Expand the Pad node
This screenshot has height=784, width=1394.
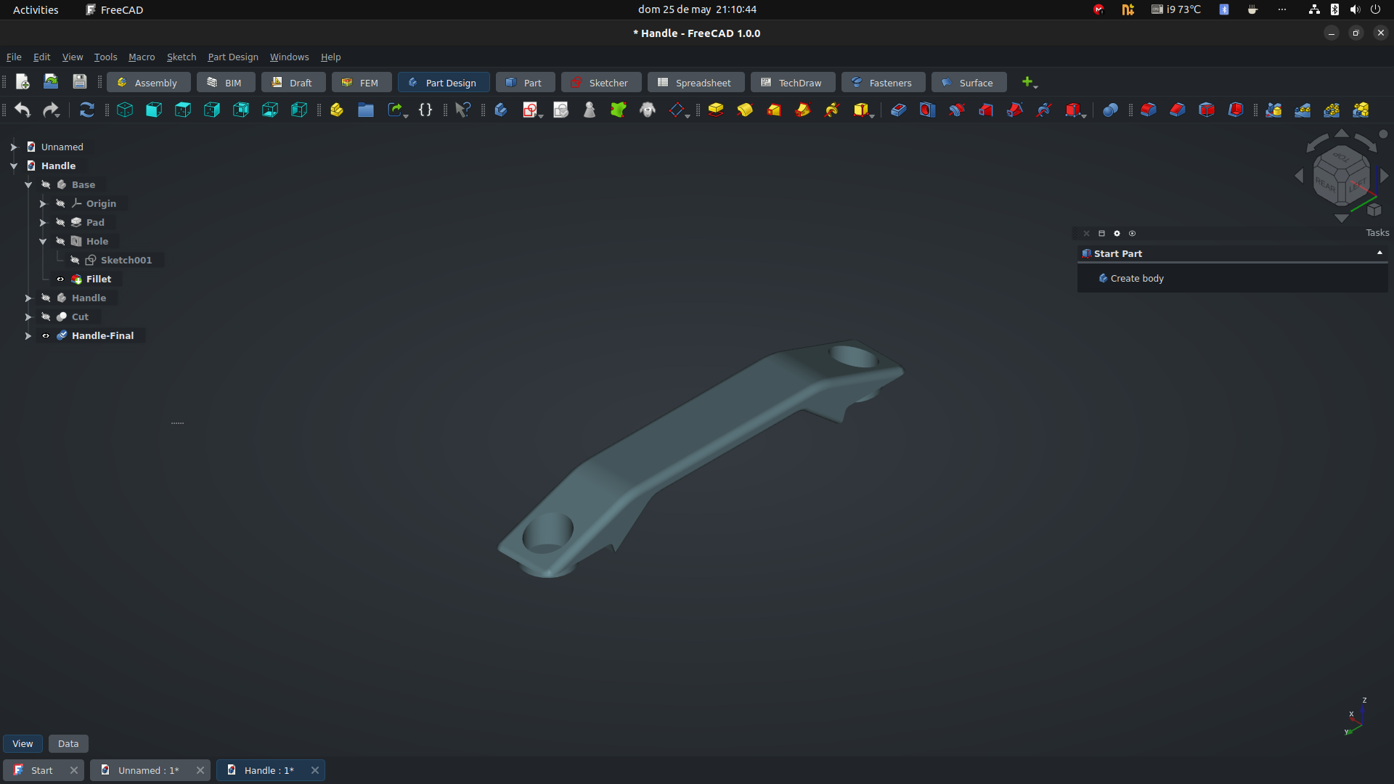click(42, 222)
